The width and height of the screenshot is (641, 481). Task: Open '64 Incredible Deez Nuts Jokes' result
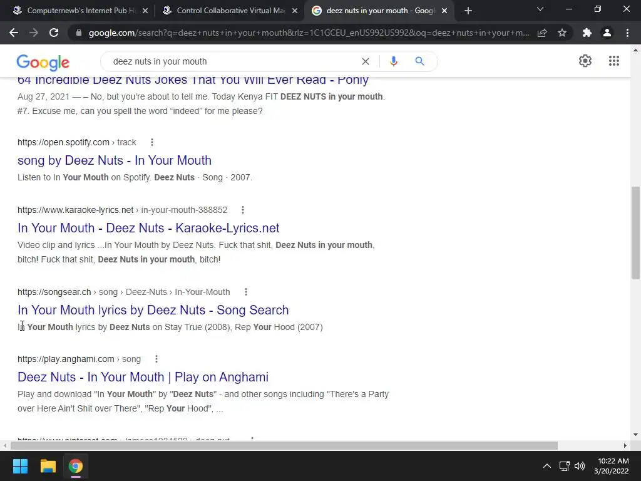[193, 80]
